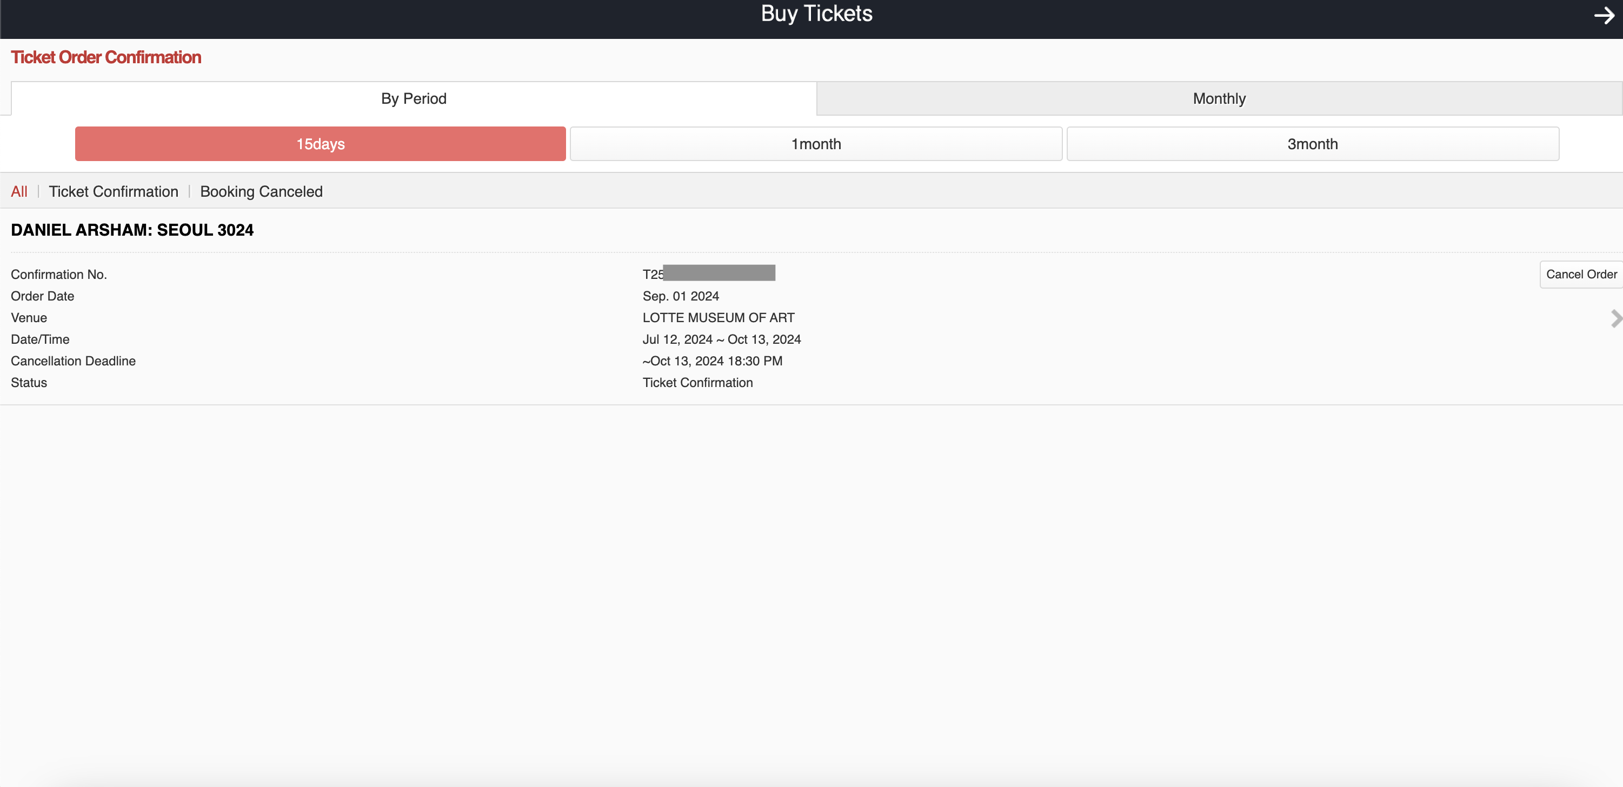Screen dimensions: 1623x787
Task: Switch to the By Period tab
Action: pyautogui.click(x=413, y=98)
